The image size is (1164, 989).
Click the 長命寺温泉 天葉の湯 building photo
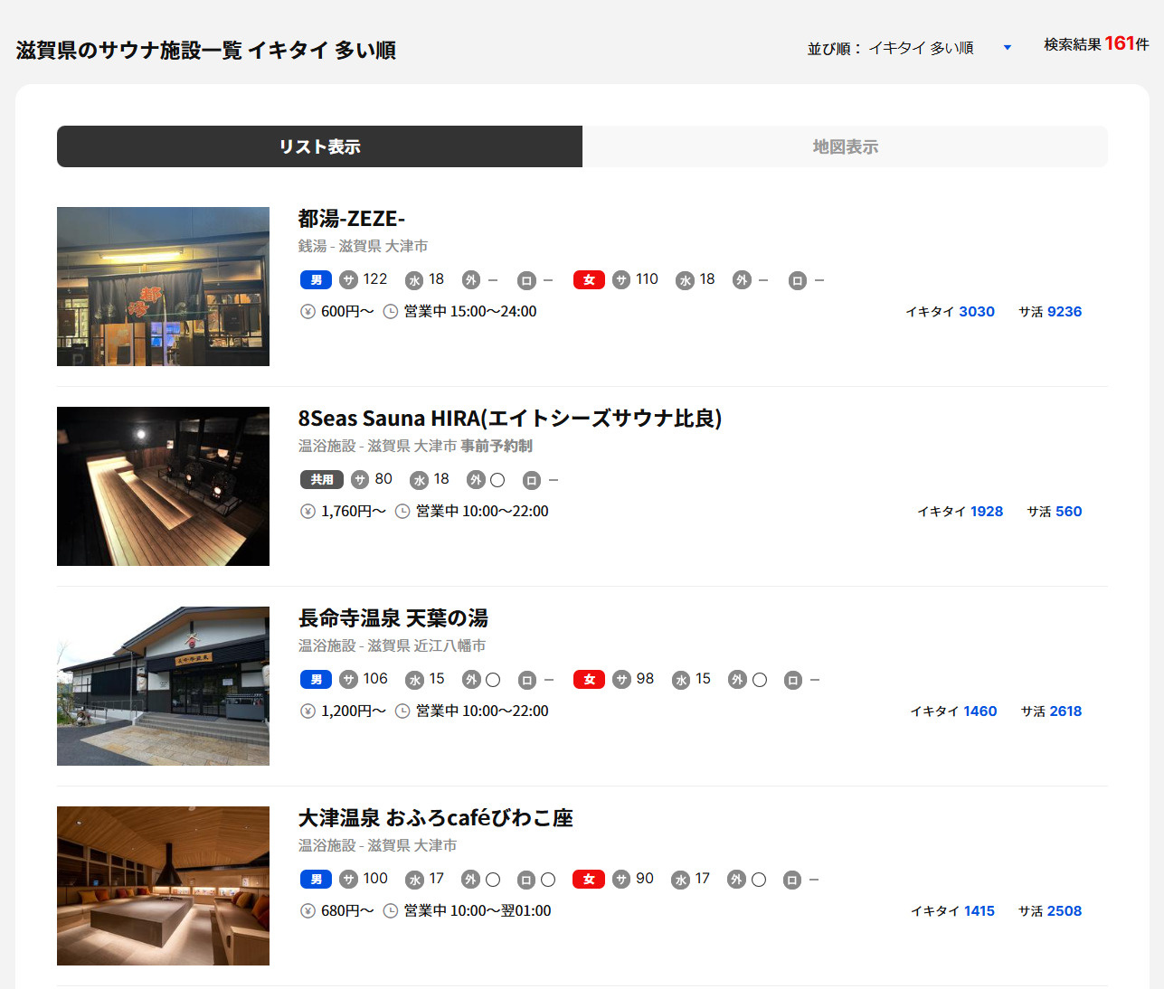point(163,686)
